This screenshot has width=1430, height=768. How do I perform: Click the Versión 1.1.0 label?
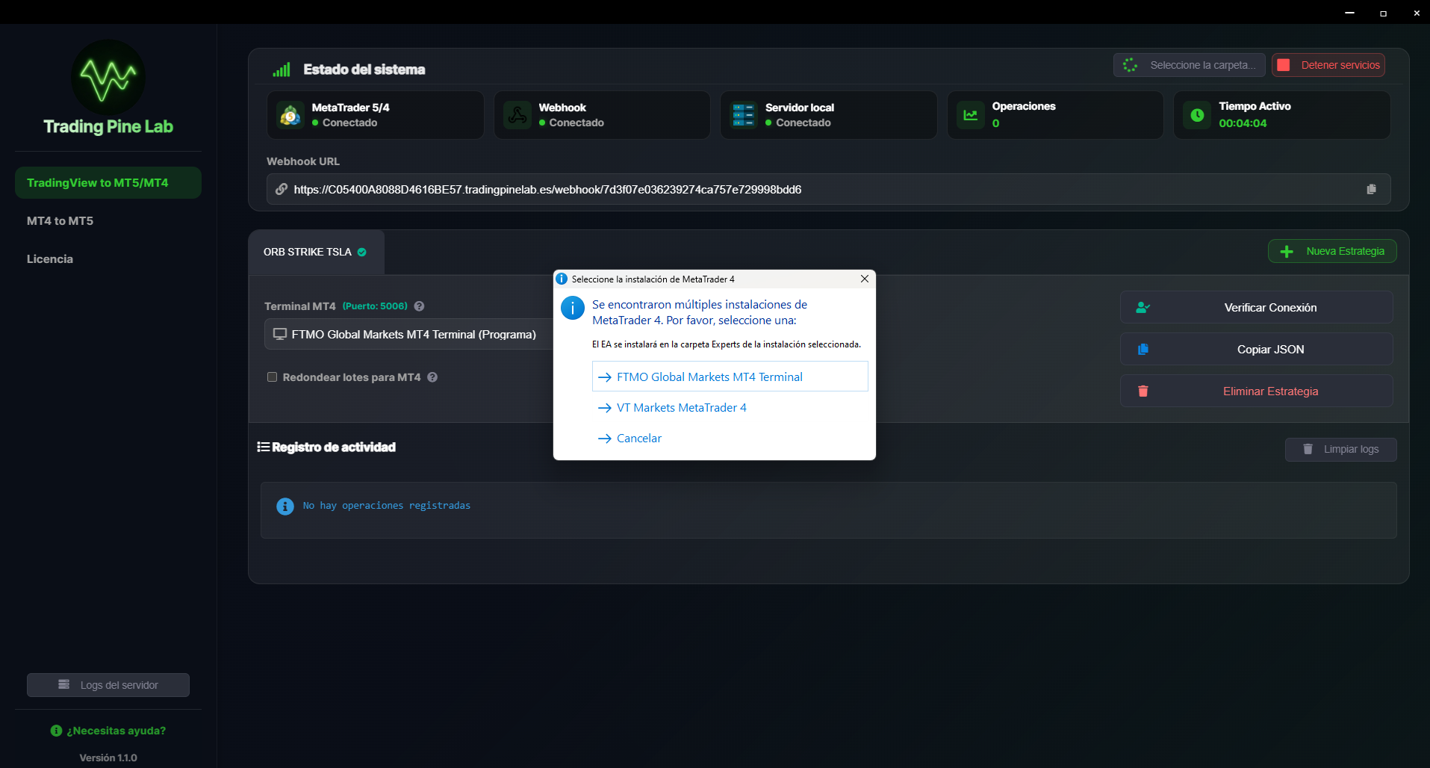click(x=108, y=758)
